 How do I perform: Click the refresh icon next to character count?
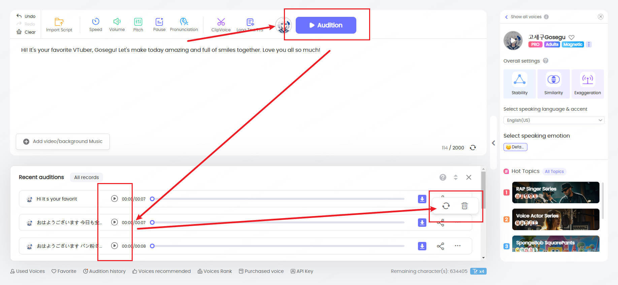pos(473,147)
